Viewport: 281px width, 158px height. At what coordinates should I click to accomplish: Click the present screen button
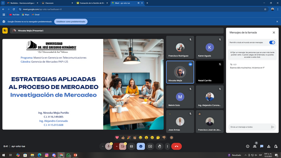[x=150, y=146]
